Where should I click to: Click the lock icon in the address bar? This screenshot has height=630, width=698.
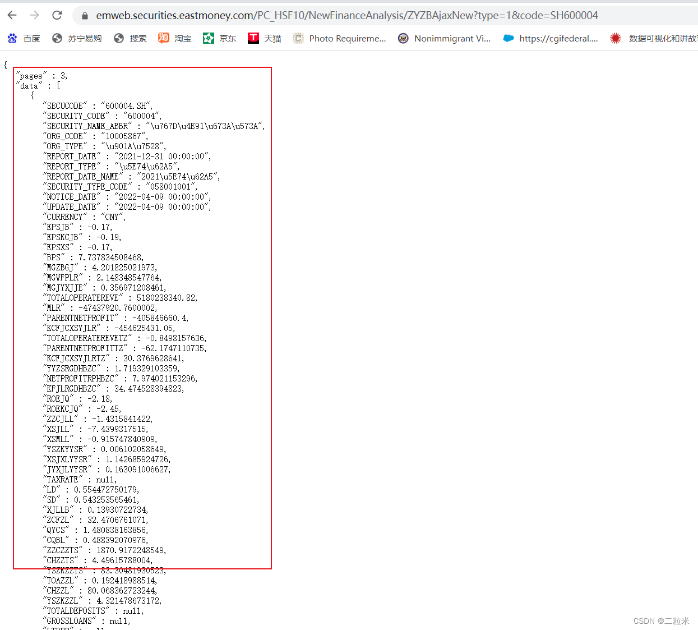point(85,16)
